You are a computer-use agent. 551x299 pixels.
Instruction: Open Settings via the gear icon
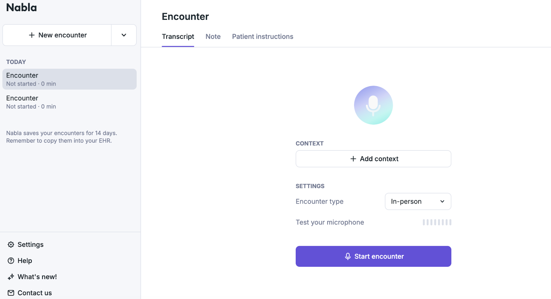point(11,244)
